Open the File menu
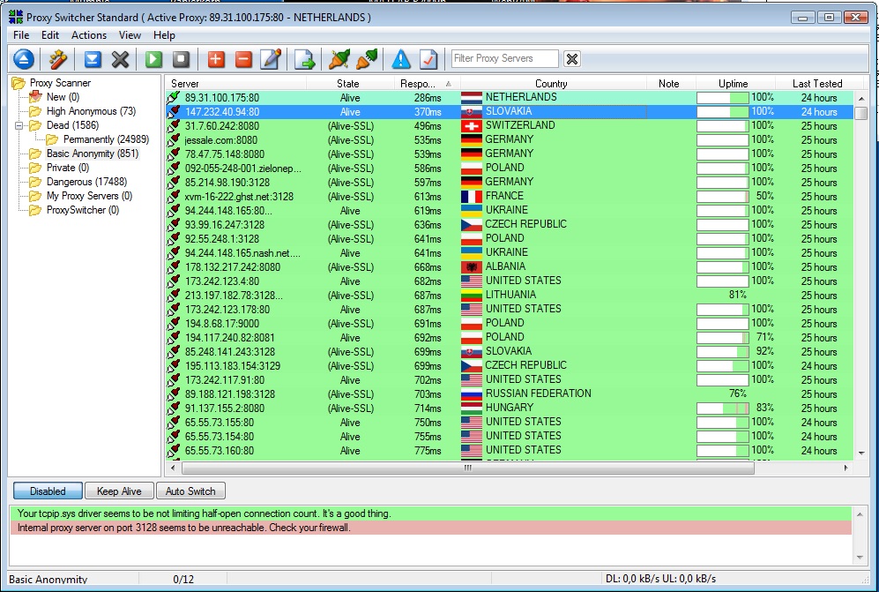Image resolution: width=879 pixels, height=592 pixels. pos(21,34)
